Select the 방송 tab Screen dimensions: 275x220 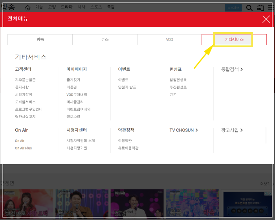point(40,39)
